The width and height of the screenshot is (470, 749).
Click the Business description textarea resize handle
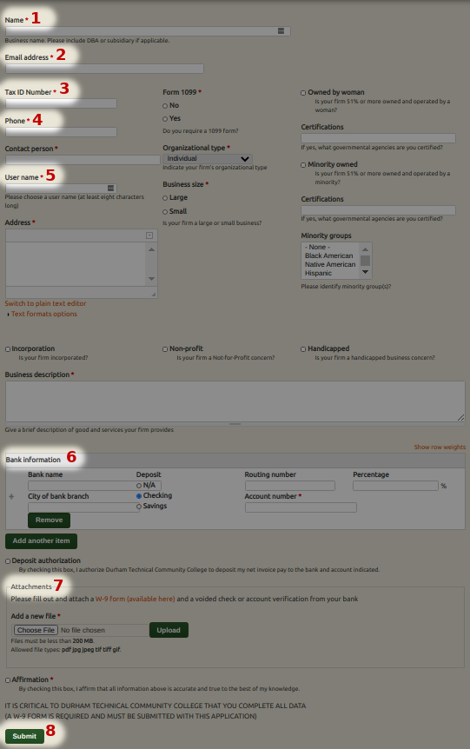click(461, 417)
